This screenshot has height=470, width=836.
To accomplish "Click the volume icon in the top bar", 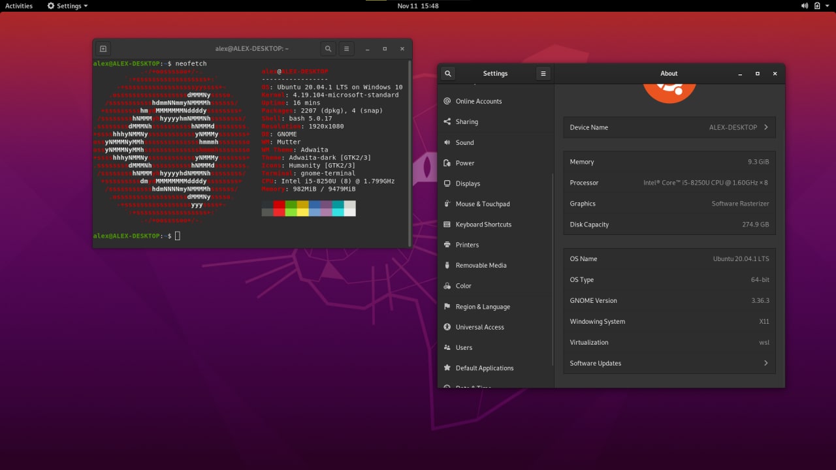I will tap(805, 6).
